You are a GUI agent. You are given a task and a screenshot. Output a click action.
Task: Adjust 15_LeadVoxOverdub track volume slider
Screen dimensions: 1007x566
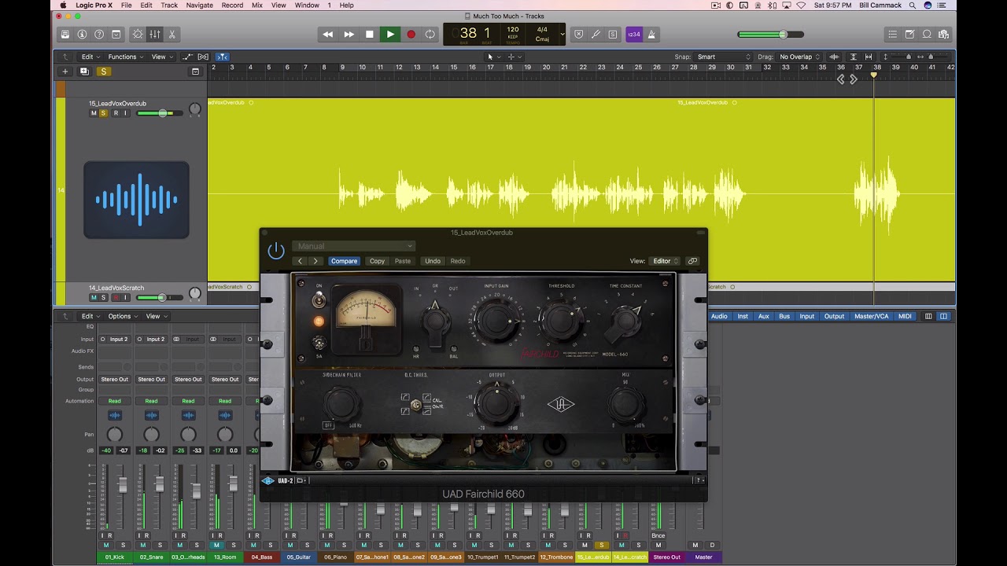pos(160,113)
